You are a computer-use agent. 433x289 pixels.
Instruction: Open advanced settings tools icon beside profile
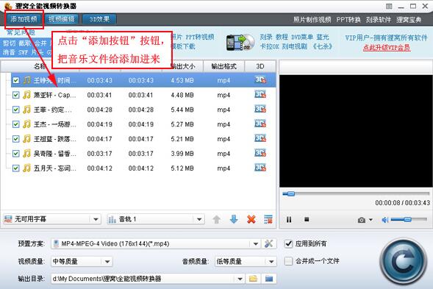[268, 243]
